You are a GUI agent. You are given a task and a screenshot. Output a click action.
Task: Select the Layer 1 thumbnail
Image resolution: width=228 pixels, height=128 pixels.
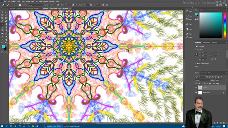click(x=200, y=88)
